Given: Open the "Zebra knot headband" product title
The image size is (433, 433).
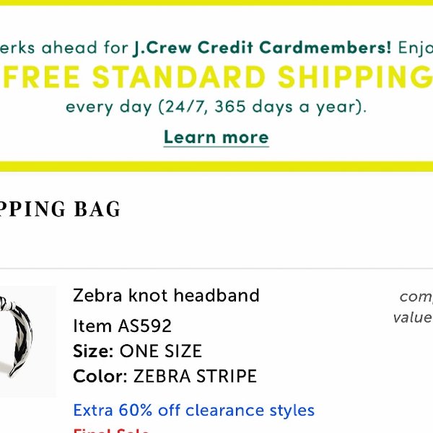Looking at the screenshot, I should (166, 295).
